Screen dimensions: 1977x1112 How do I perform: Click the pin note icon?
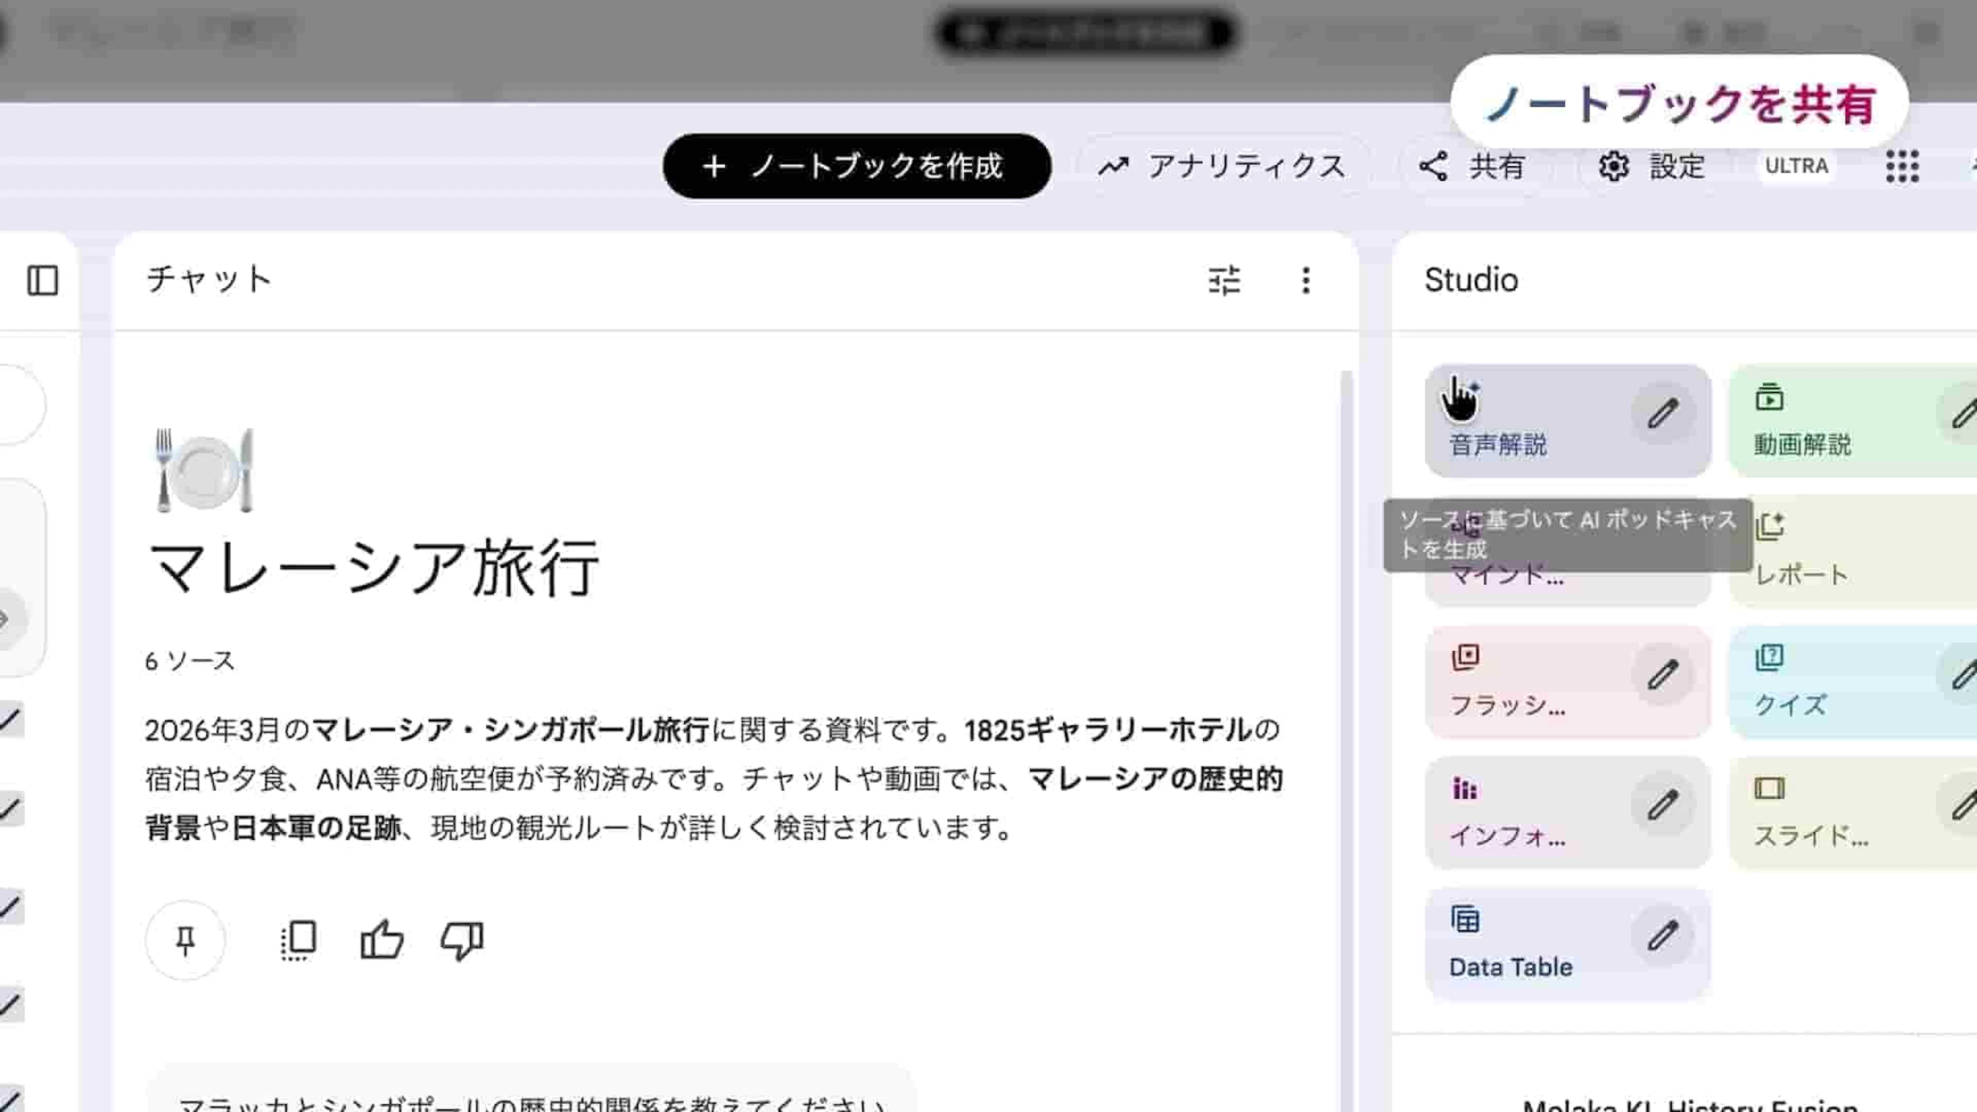[x=185, y=940]
